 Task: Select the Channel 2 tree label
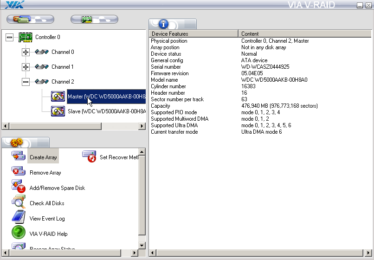click(x=63, y=82)
